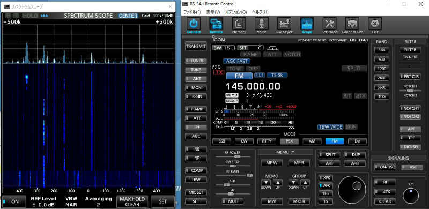Select the AM mode
Screen dimensions: 429x209
point(312,141)
